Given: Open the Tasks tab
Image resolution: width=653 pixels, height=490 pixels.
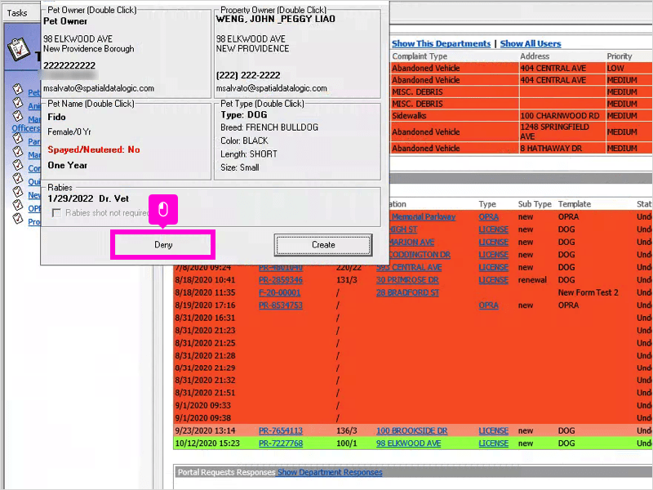Looking at the screenshot, I should (17, 13).
